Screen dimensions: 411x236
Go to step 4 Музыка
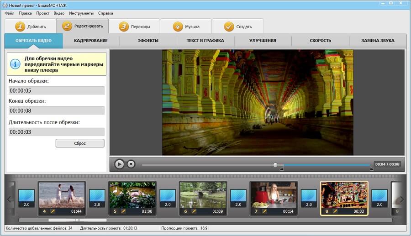(x=186, y=26)
